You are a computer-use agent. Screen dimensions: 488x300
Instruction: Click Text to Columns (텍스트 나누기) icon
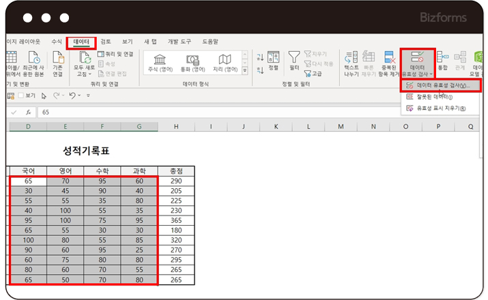351,63
